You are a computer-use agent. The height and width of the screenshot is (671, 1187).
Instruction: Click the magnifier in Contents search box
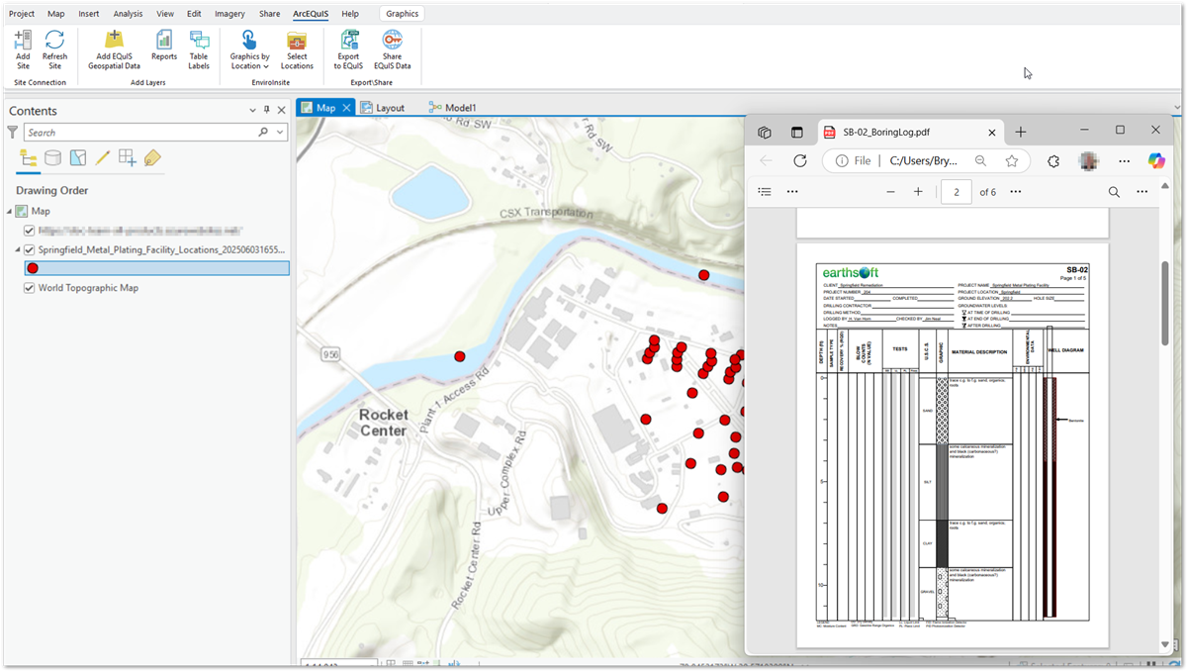tap(263, 132)
